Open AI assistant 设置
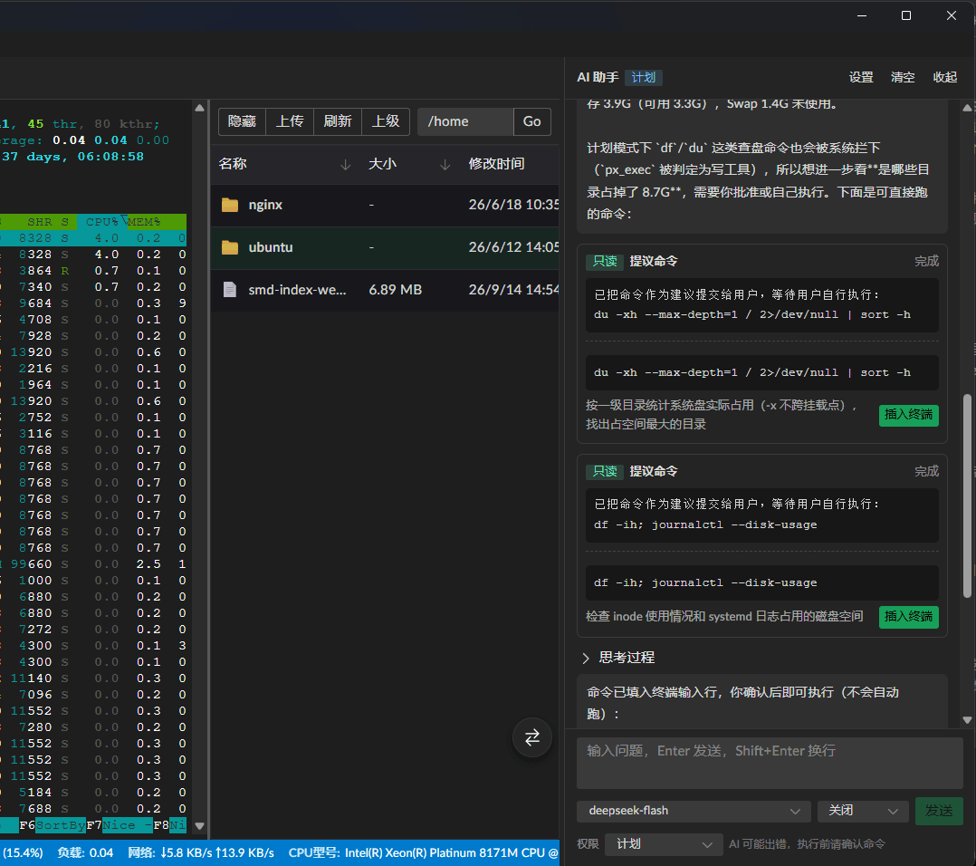Image resolution: width=976 pixels, height=866 pixels. 861,77
